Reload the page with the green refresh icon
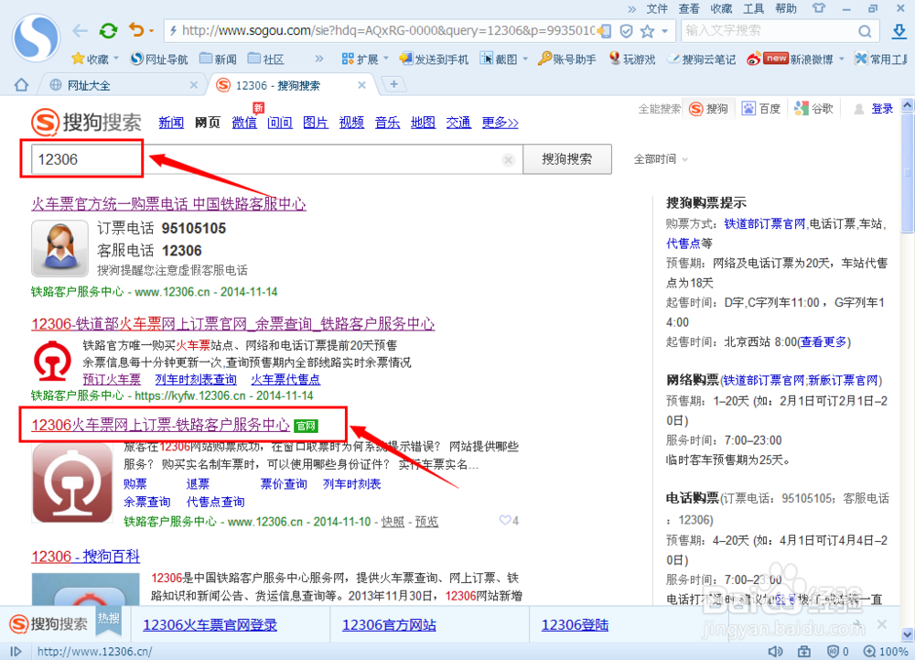This screenshot has width=915, height=660. point(108,30)
